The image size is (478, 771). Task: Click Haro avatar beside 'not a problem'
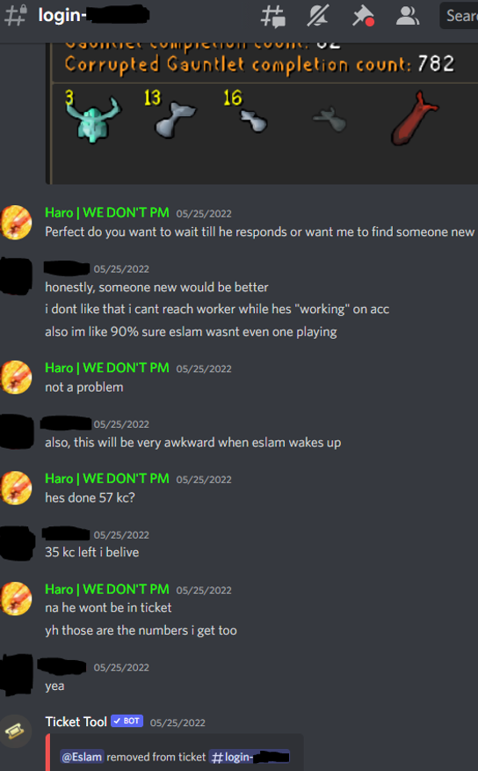point(16,378)
